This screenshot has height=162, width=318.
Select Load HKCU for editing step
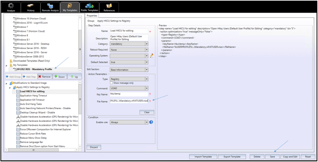coord(32,91)
